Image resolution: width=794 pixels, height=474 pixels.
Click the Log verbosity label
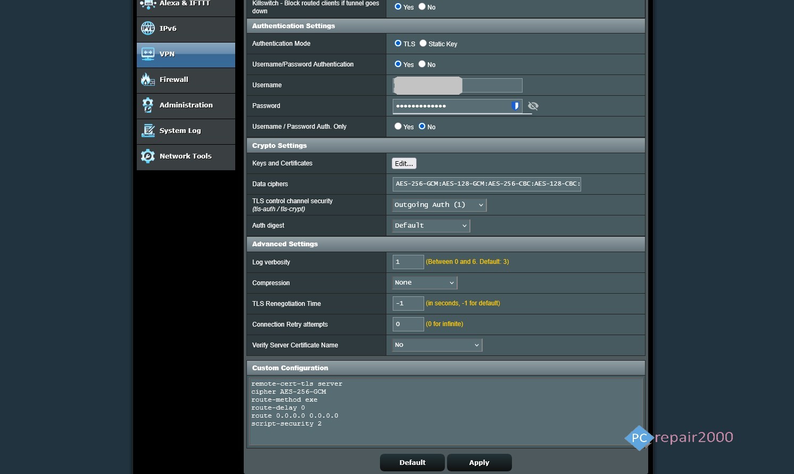[271, 262]
